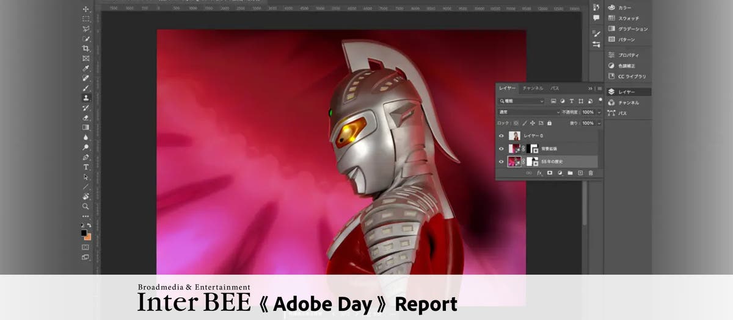This screenshot has height=320, width=733.
Task: Change the screen mode
Action: (x=86, y=257)
